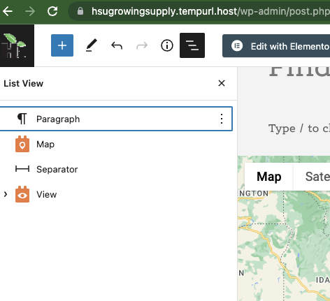330x301 pixels.
Task: Open the document details info icon
Action: (x=167, y=45)
